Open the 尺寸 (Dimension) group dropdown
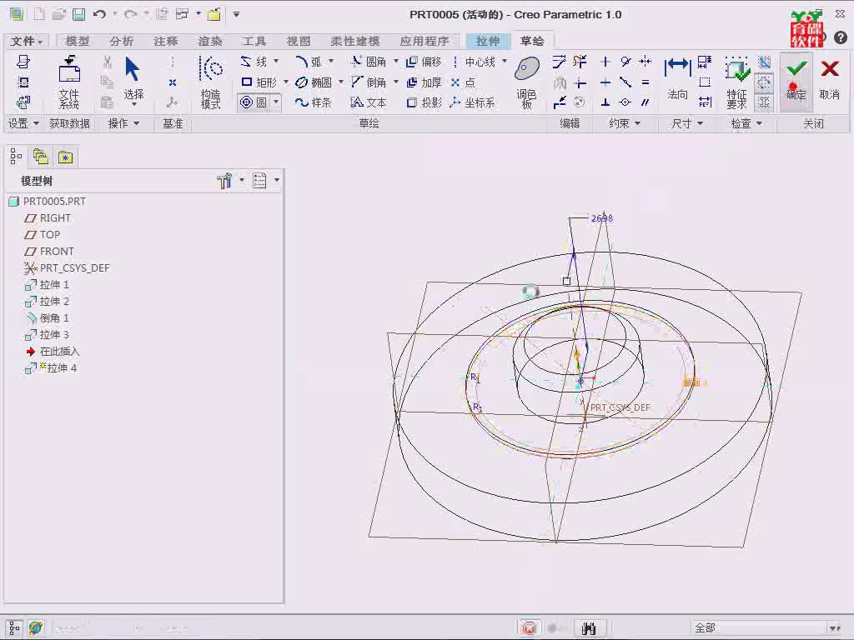Image resolution: width=854 pixels, height=640 pixels. 687,123
